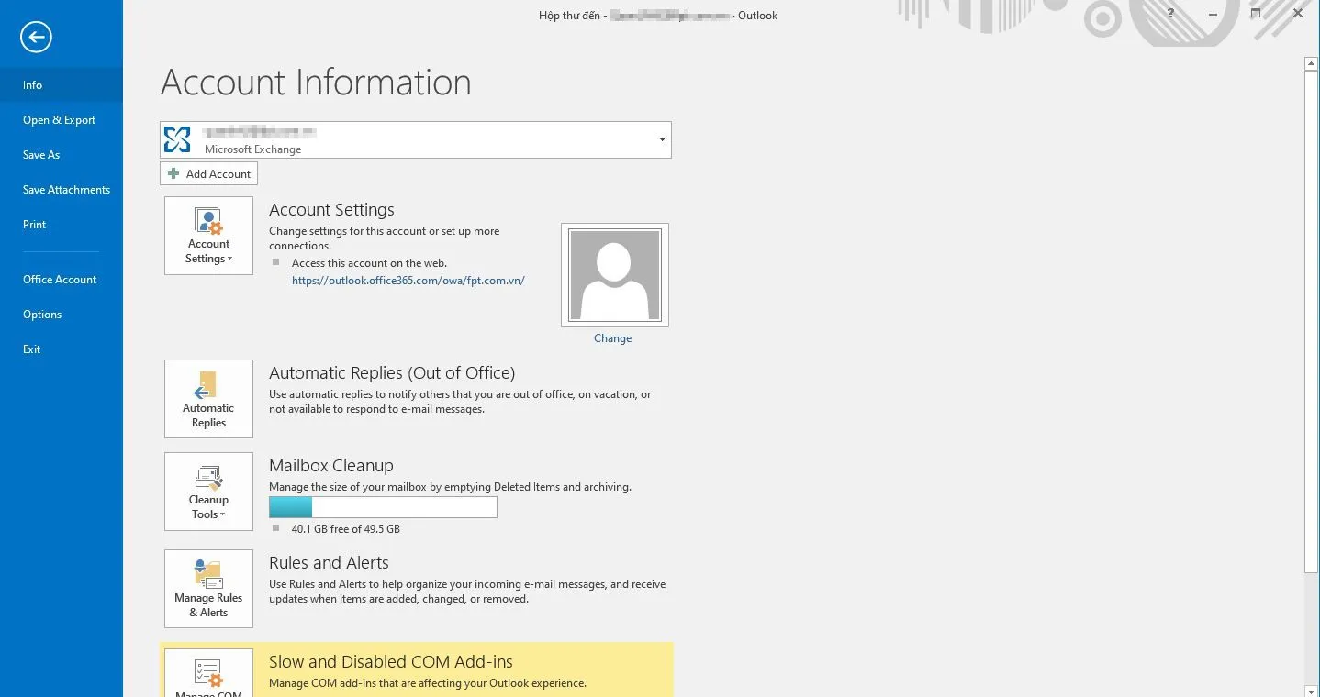Open the Account Settings button
The height and width of the screenshot is (697, 1320).
click(208, 236)
